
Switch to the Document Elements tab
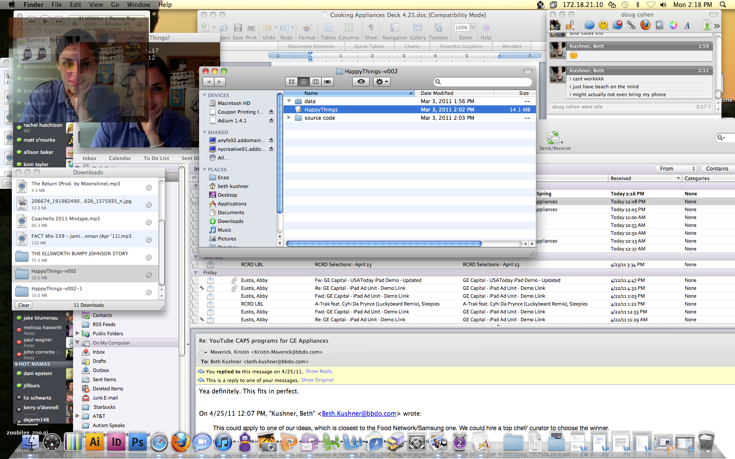pos(311,46)
